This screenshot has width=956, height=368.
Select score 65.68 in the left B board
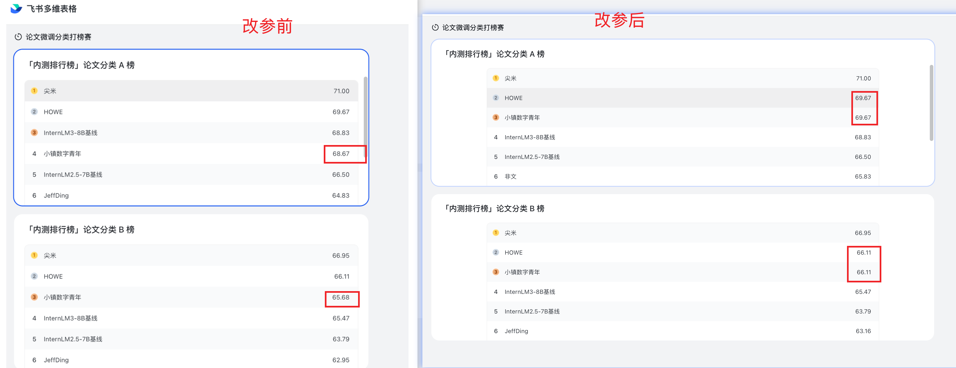[341, 297]
